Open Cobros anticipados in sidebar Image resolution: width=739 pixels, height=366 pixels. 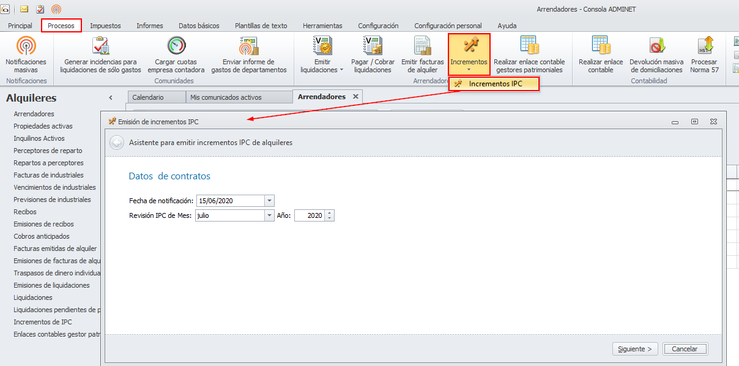click(42, 236)
